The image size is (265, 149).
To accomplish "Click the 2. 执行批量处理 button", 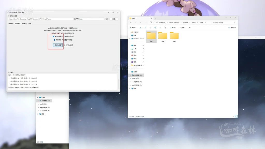I will click(69, 45).
